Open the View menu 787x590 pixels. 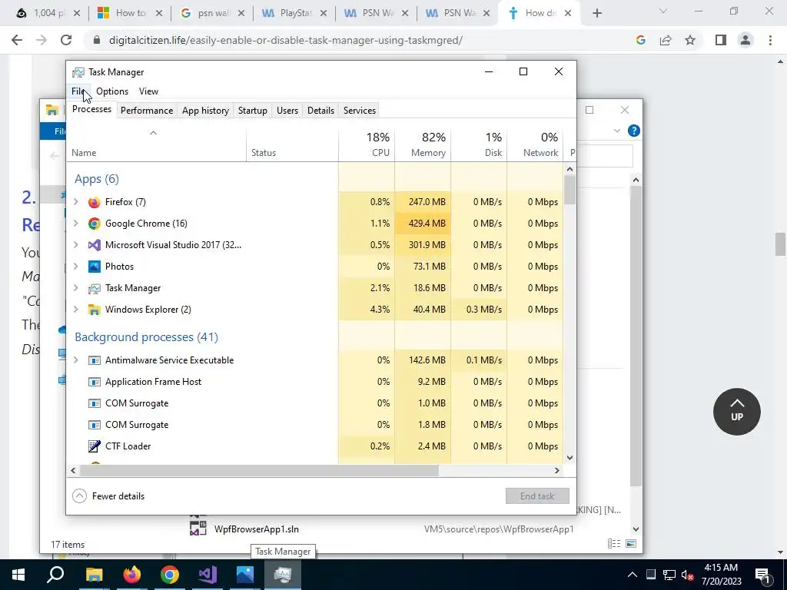148,91
